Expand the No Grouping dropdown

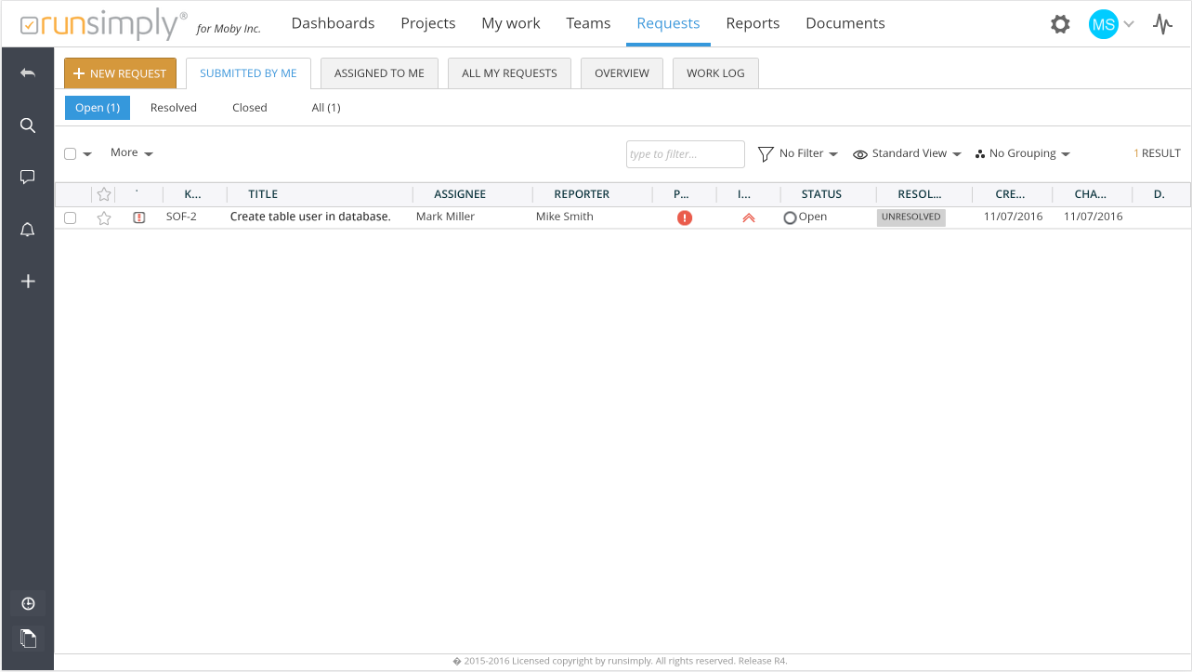coord(1023,153)
